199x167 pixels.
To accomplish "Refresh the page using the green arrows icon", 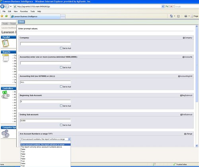I will pyautogui.click(x=167, y=6).
